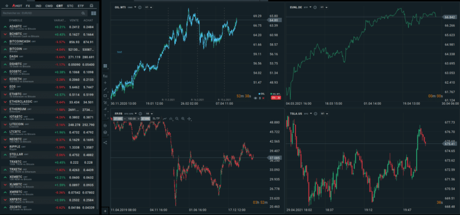Click the crosshair tool on FP.FR chart
Viewport: 460px width, 215px height.
pyautogui.click(x=189, y=119)
